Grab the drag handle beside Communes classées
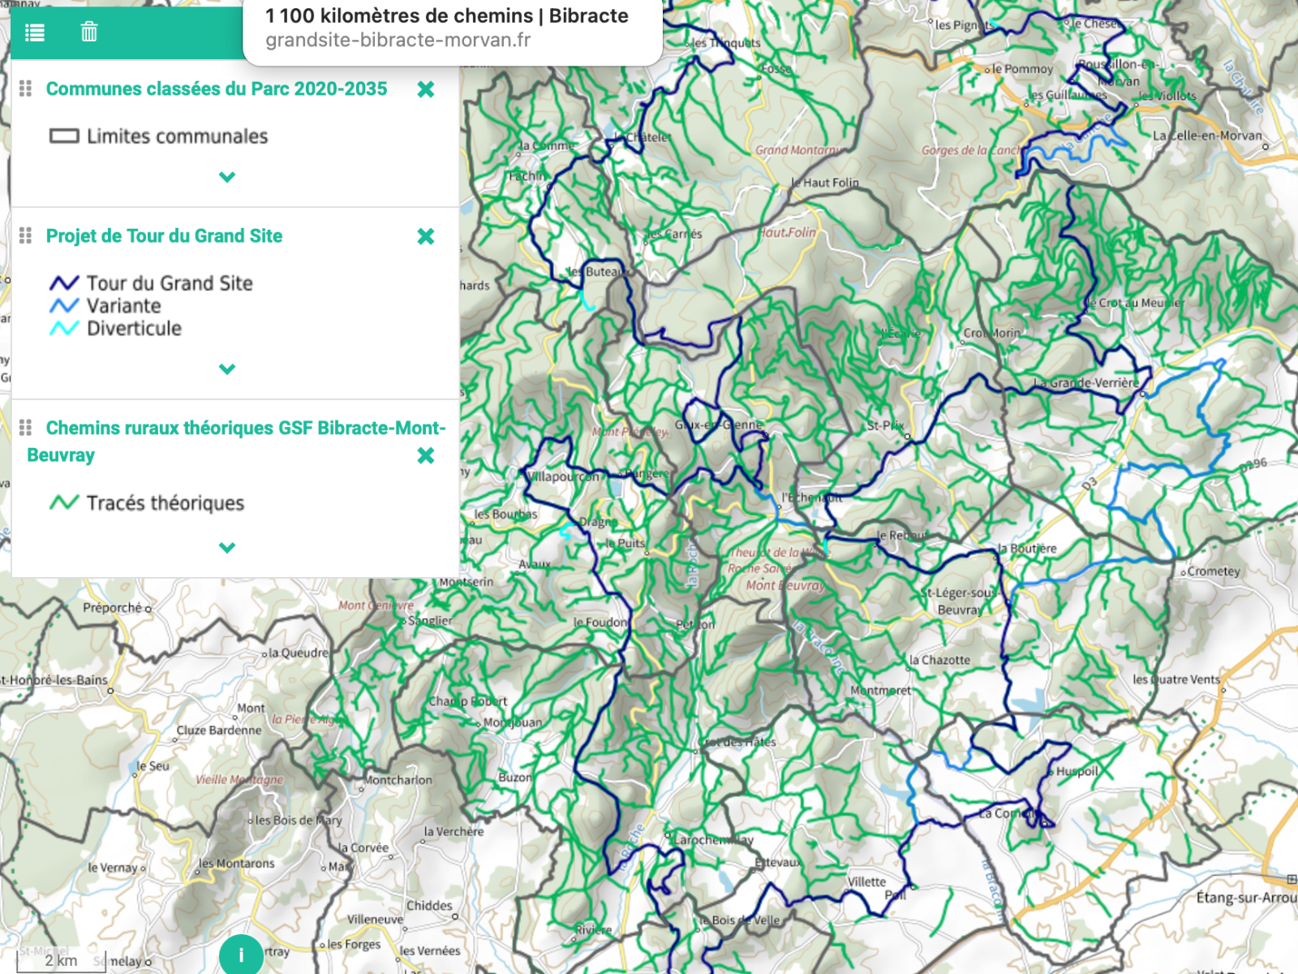The width and height of the screenshot is (1298, 974). point(25,88)
